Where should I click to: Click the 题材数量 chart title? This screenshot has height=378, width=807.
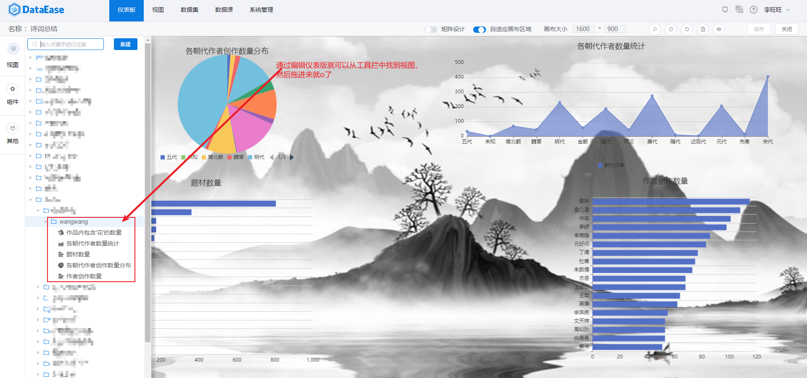coord(206,183)
